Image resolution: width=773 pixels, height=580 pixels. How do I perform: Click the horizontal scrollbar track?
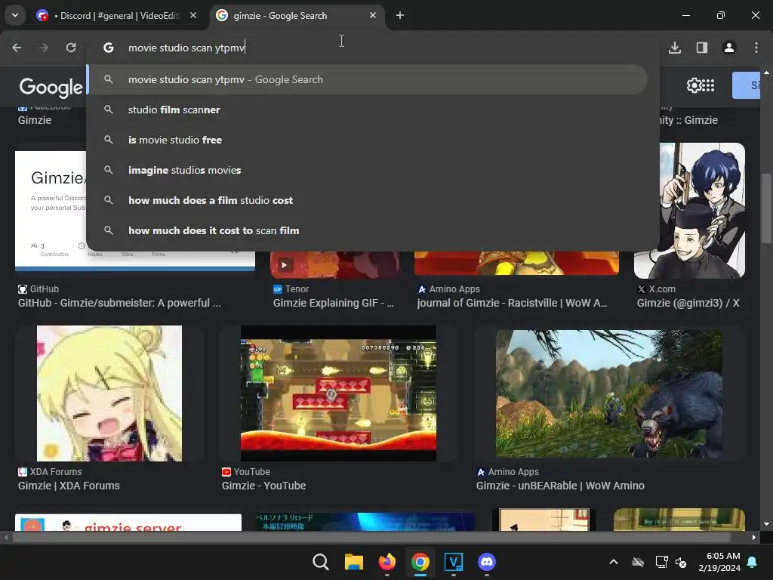tap(380, 537)
